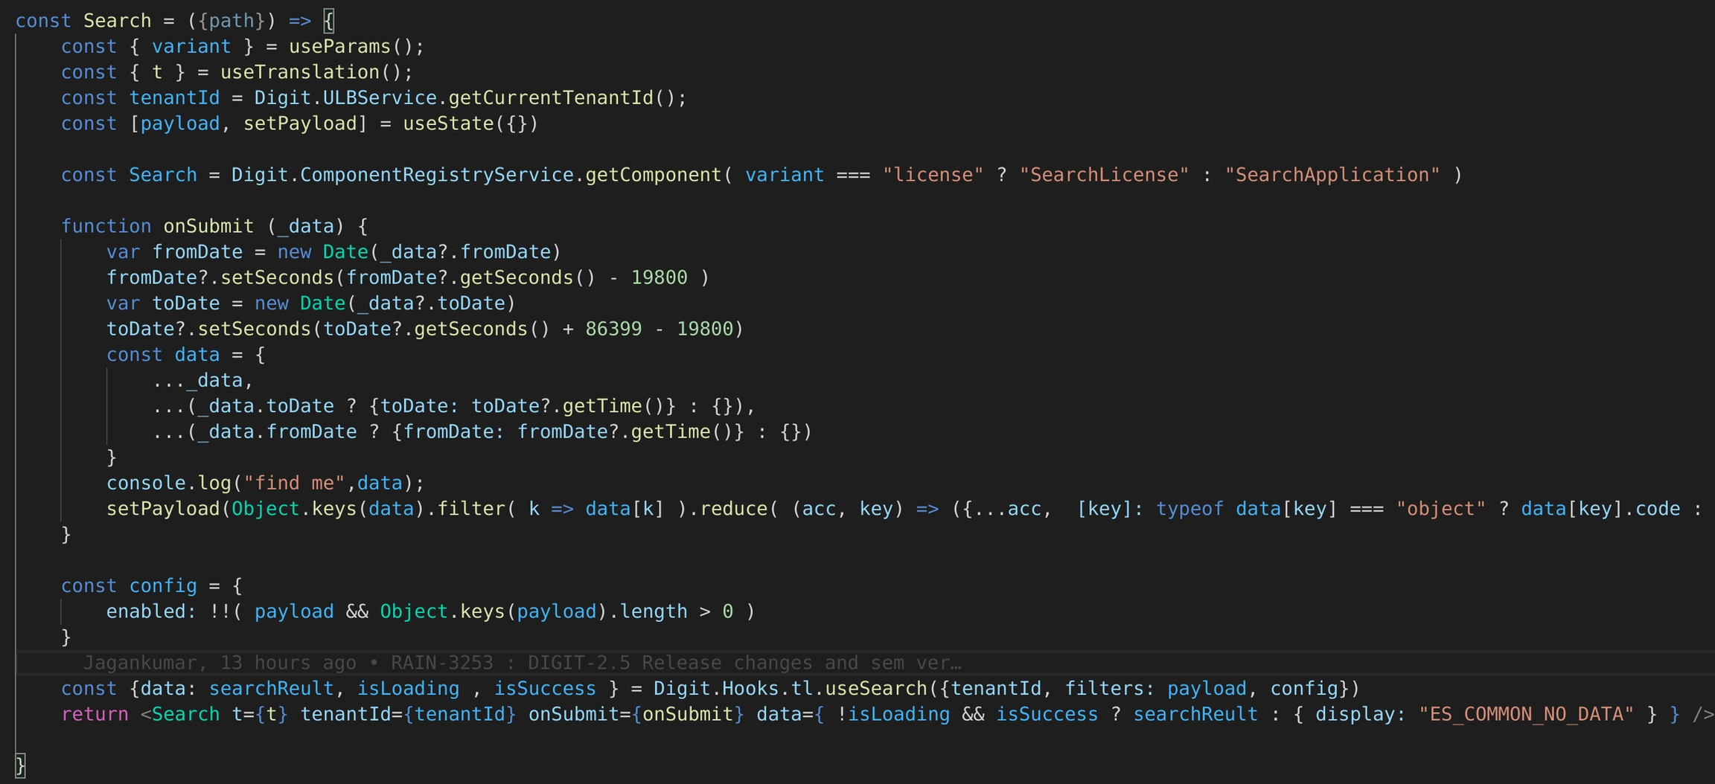
Task: Click the highlighted closing brace on last line
Action: coord(20,765)
